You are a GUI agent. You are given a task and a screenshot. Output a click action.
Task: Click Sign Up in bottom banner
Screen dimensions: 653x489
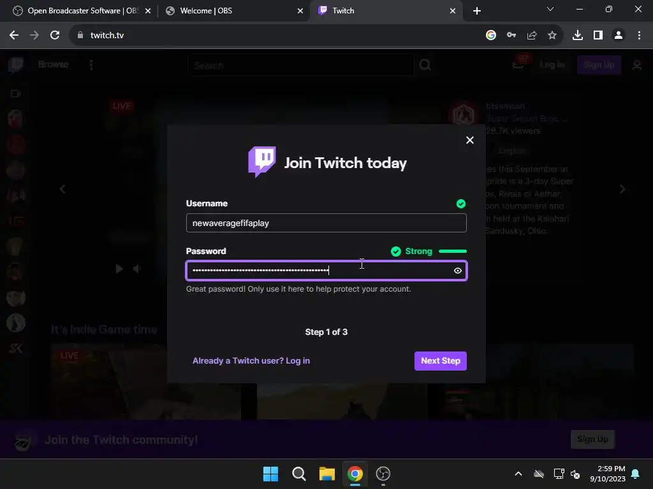coord(592,439)
